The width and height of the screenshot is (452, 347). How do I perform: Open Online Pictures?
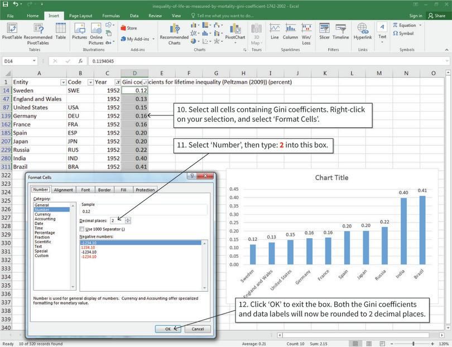[x=96, y=34]
